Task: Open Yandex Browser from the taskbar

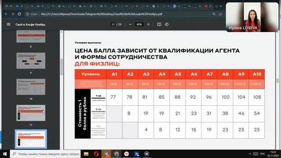Action: (126, 154)
